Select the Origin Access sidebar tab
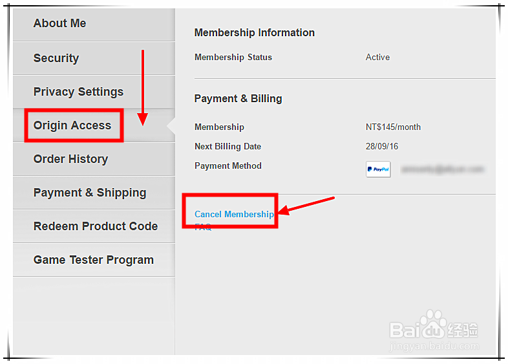Screen dimensions: 508x364 click(72, 125)
